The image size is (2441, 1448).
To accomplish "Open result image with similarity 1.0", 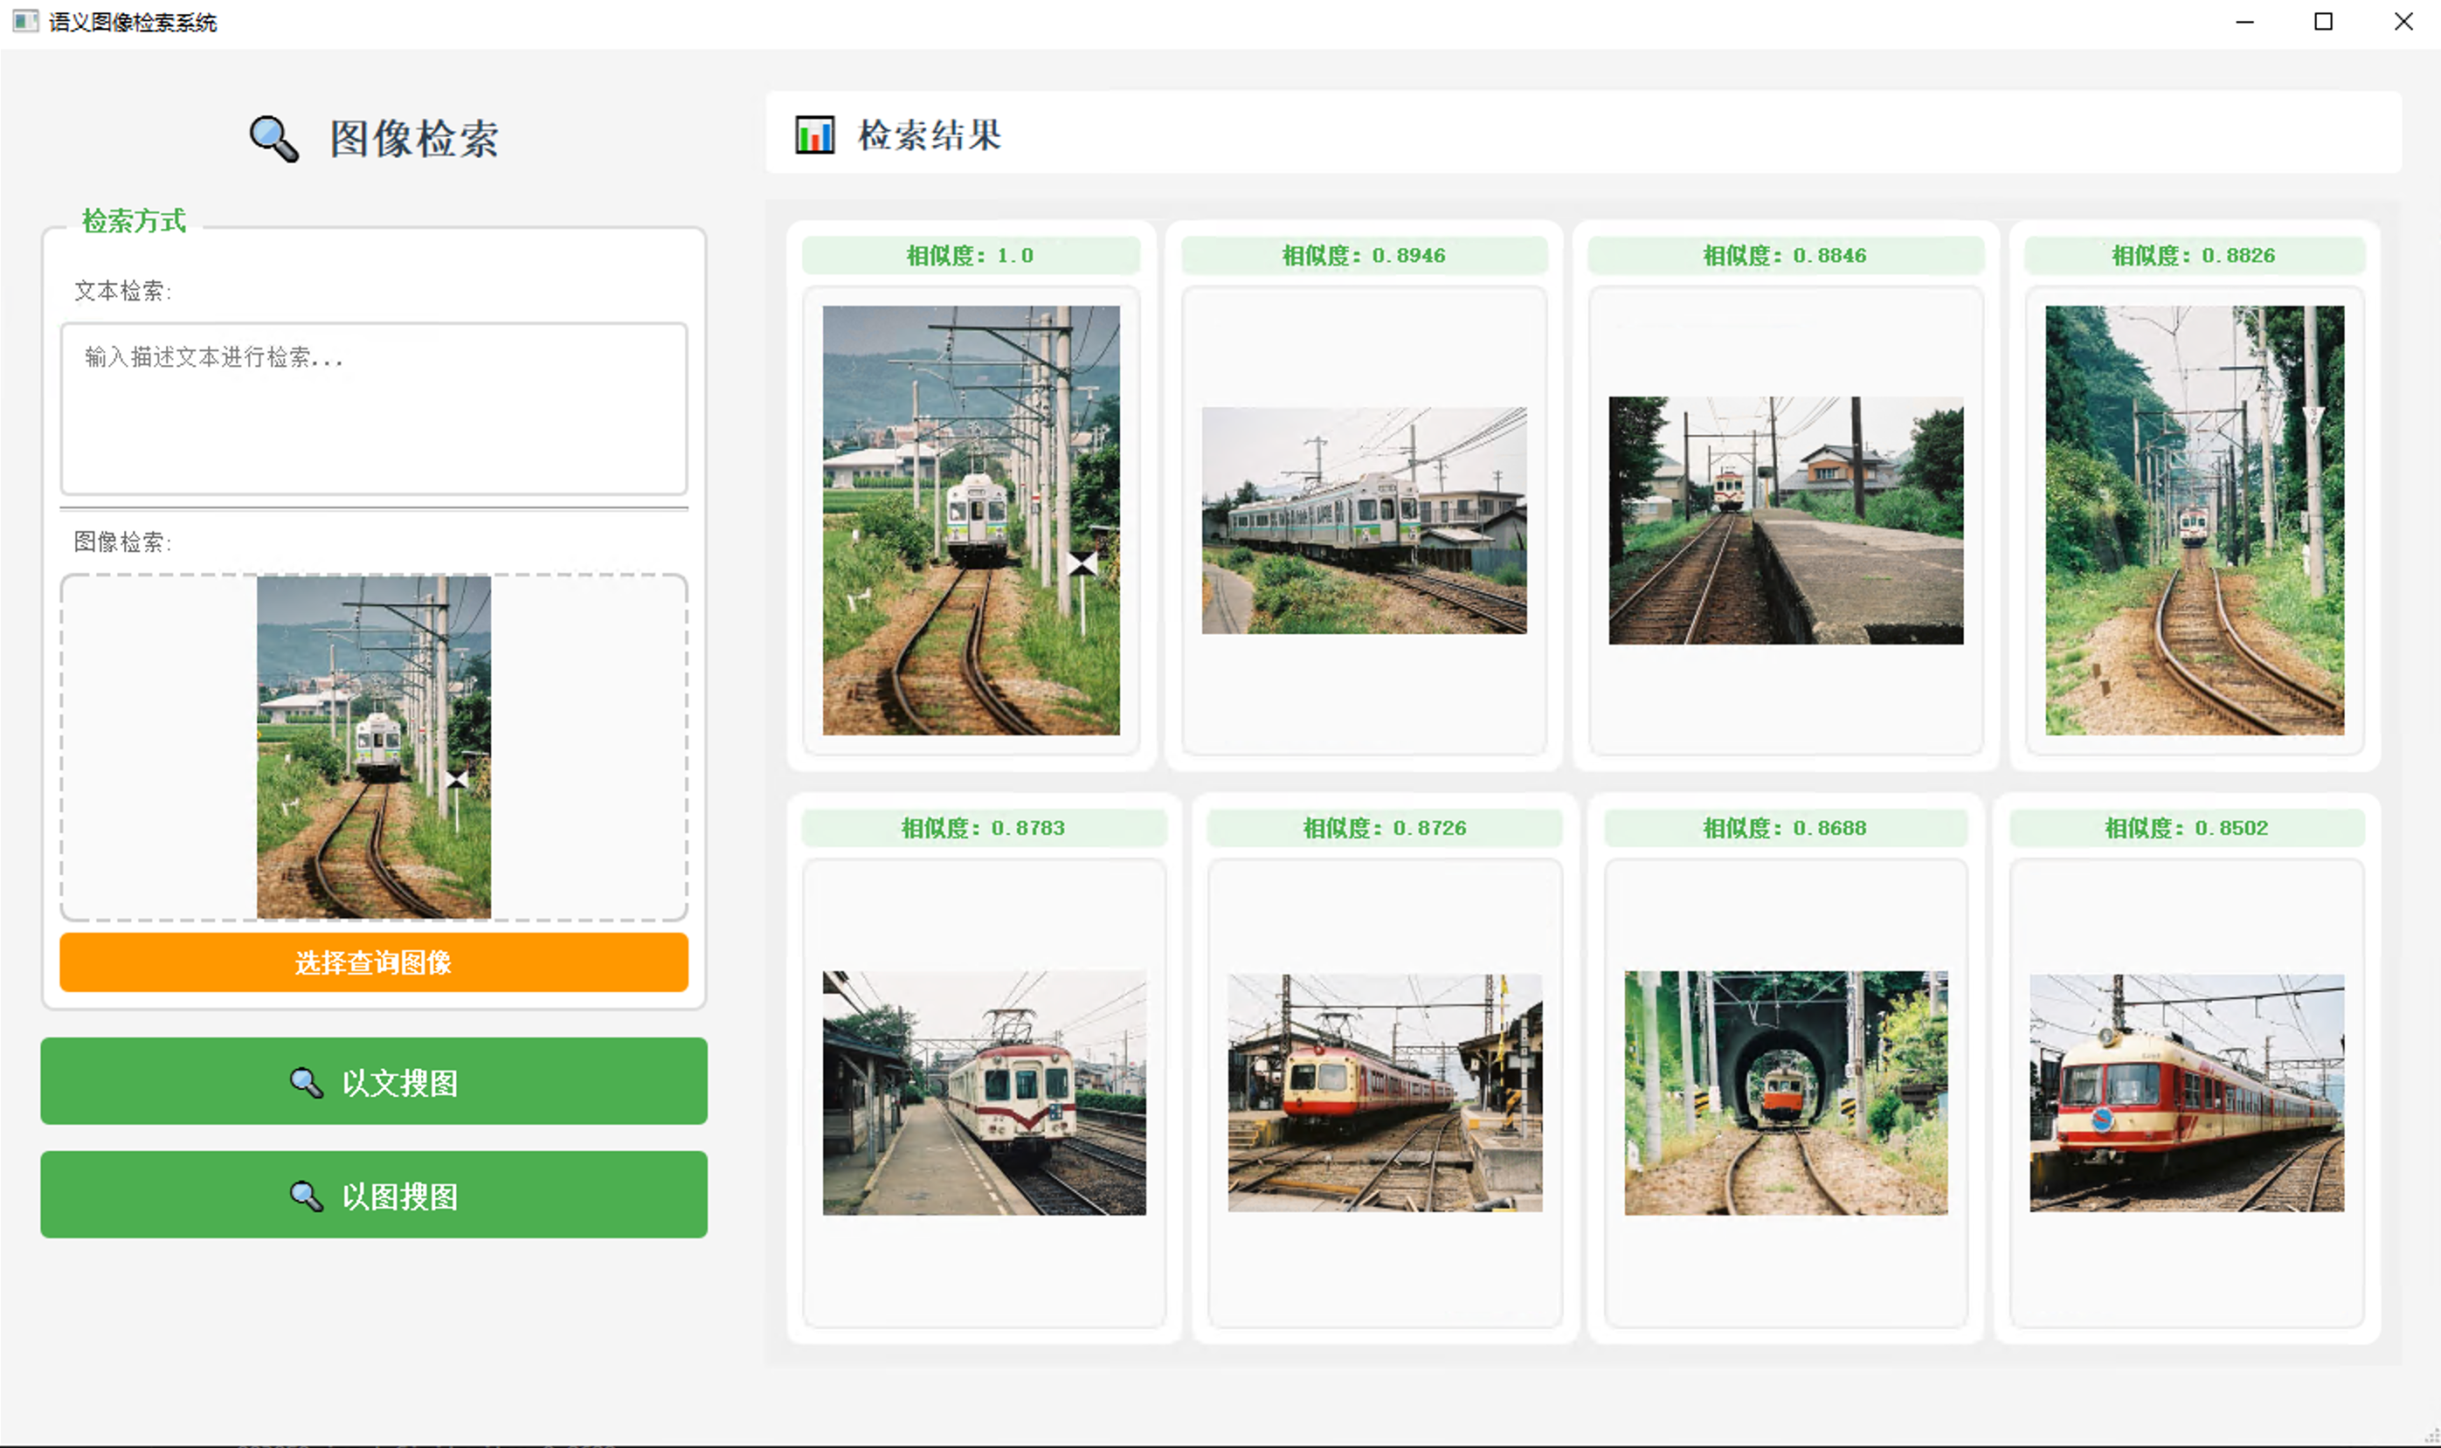I will [x=972, y=520].
